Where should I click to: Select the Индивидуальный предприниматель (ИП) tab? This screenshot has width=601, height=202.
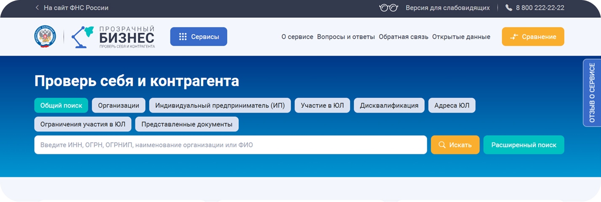(220, 105)
